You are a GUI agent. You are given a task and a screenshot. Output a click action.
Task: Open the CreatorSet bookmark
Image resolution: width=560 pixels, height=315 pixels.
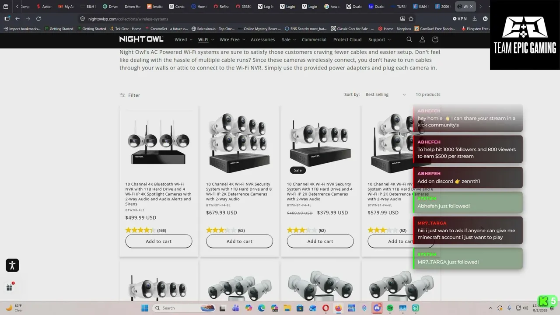(x=166, y=29)
